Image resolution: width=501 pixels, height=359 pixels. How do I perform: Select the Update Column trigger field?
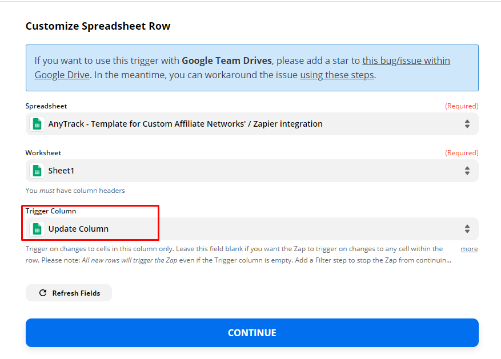[252, 229]
